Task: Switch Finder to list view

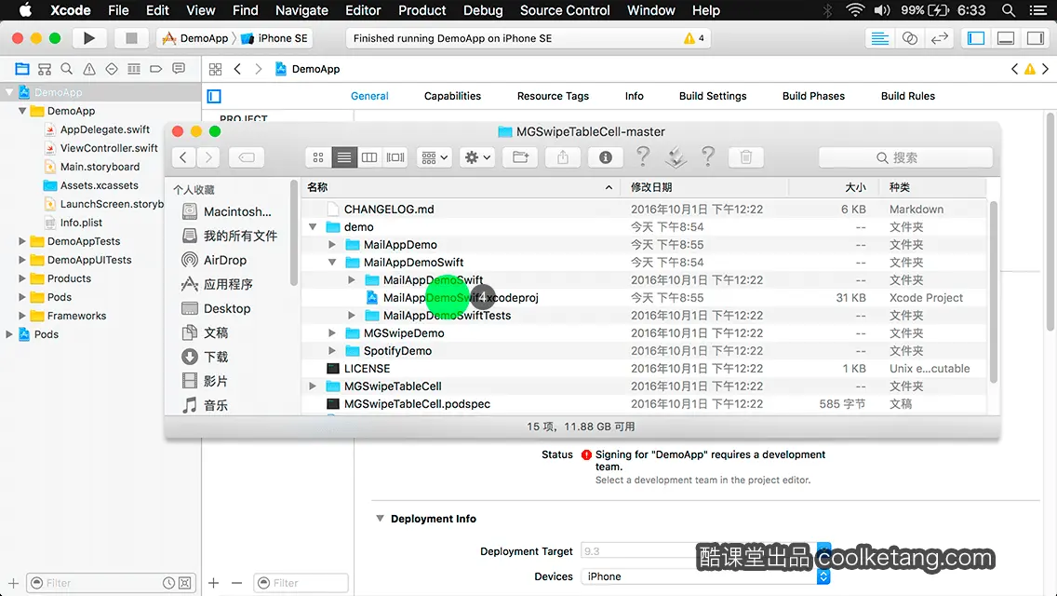Action: point(343,157)
